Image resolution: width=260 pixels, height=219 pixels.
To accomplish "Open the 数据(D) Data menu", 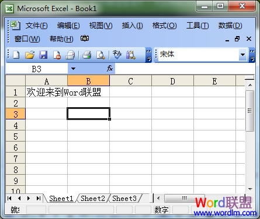I will [230, 26].
